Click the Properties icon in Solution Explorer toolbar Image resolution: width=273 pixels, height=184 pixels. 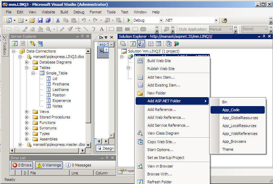click(x=123, y=44)
